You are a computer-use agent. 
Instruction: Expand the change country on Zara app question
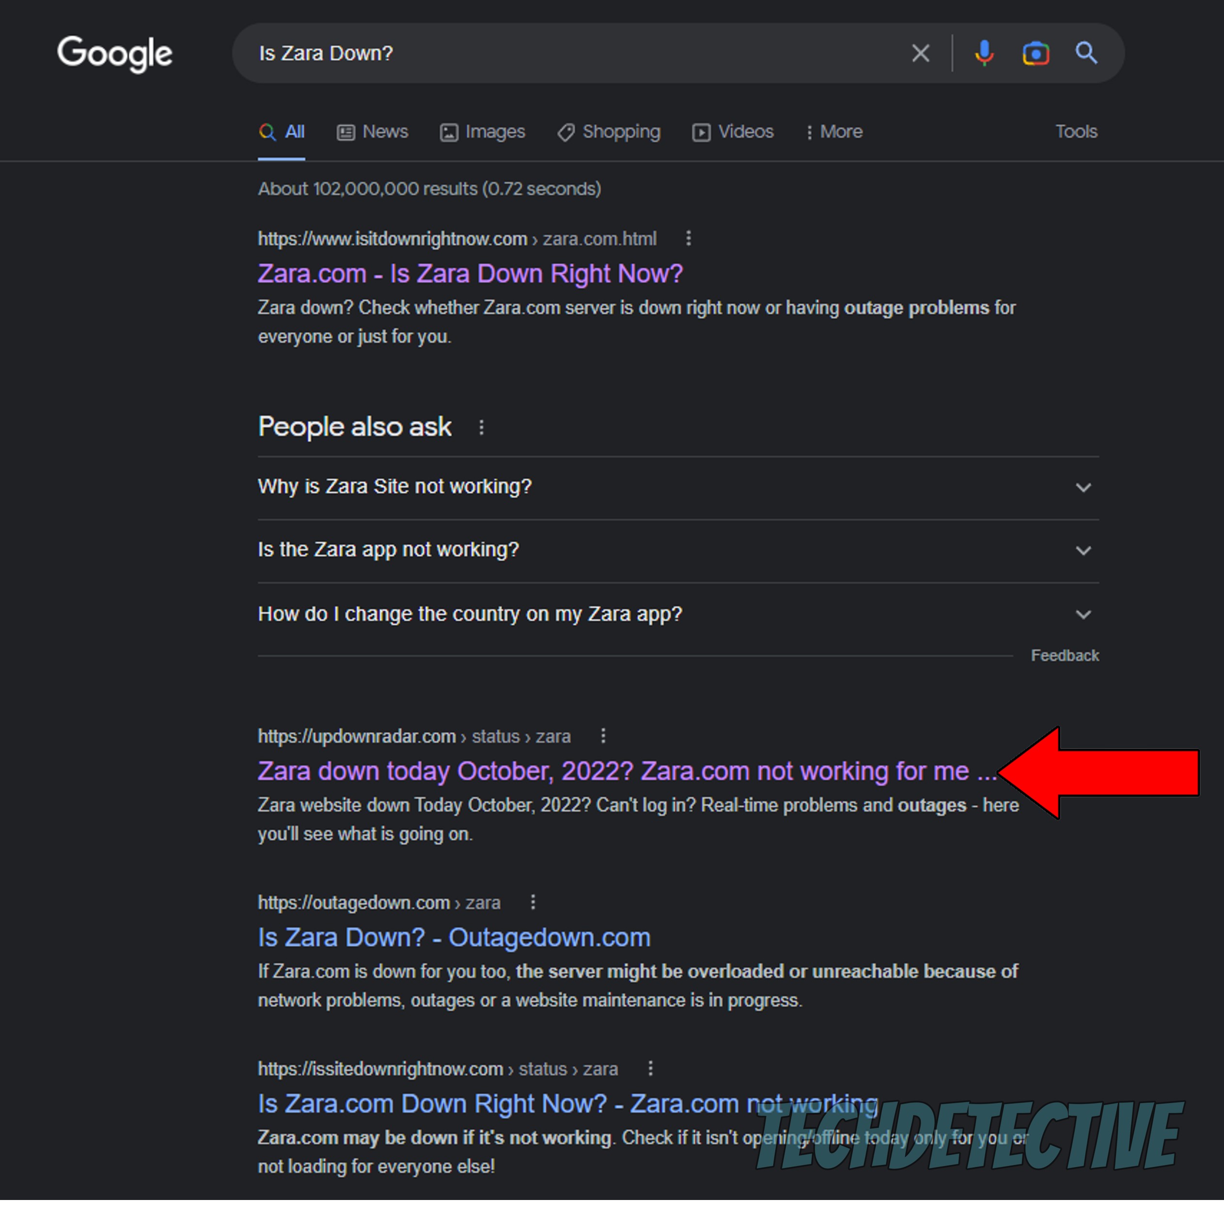coord(677,614)
